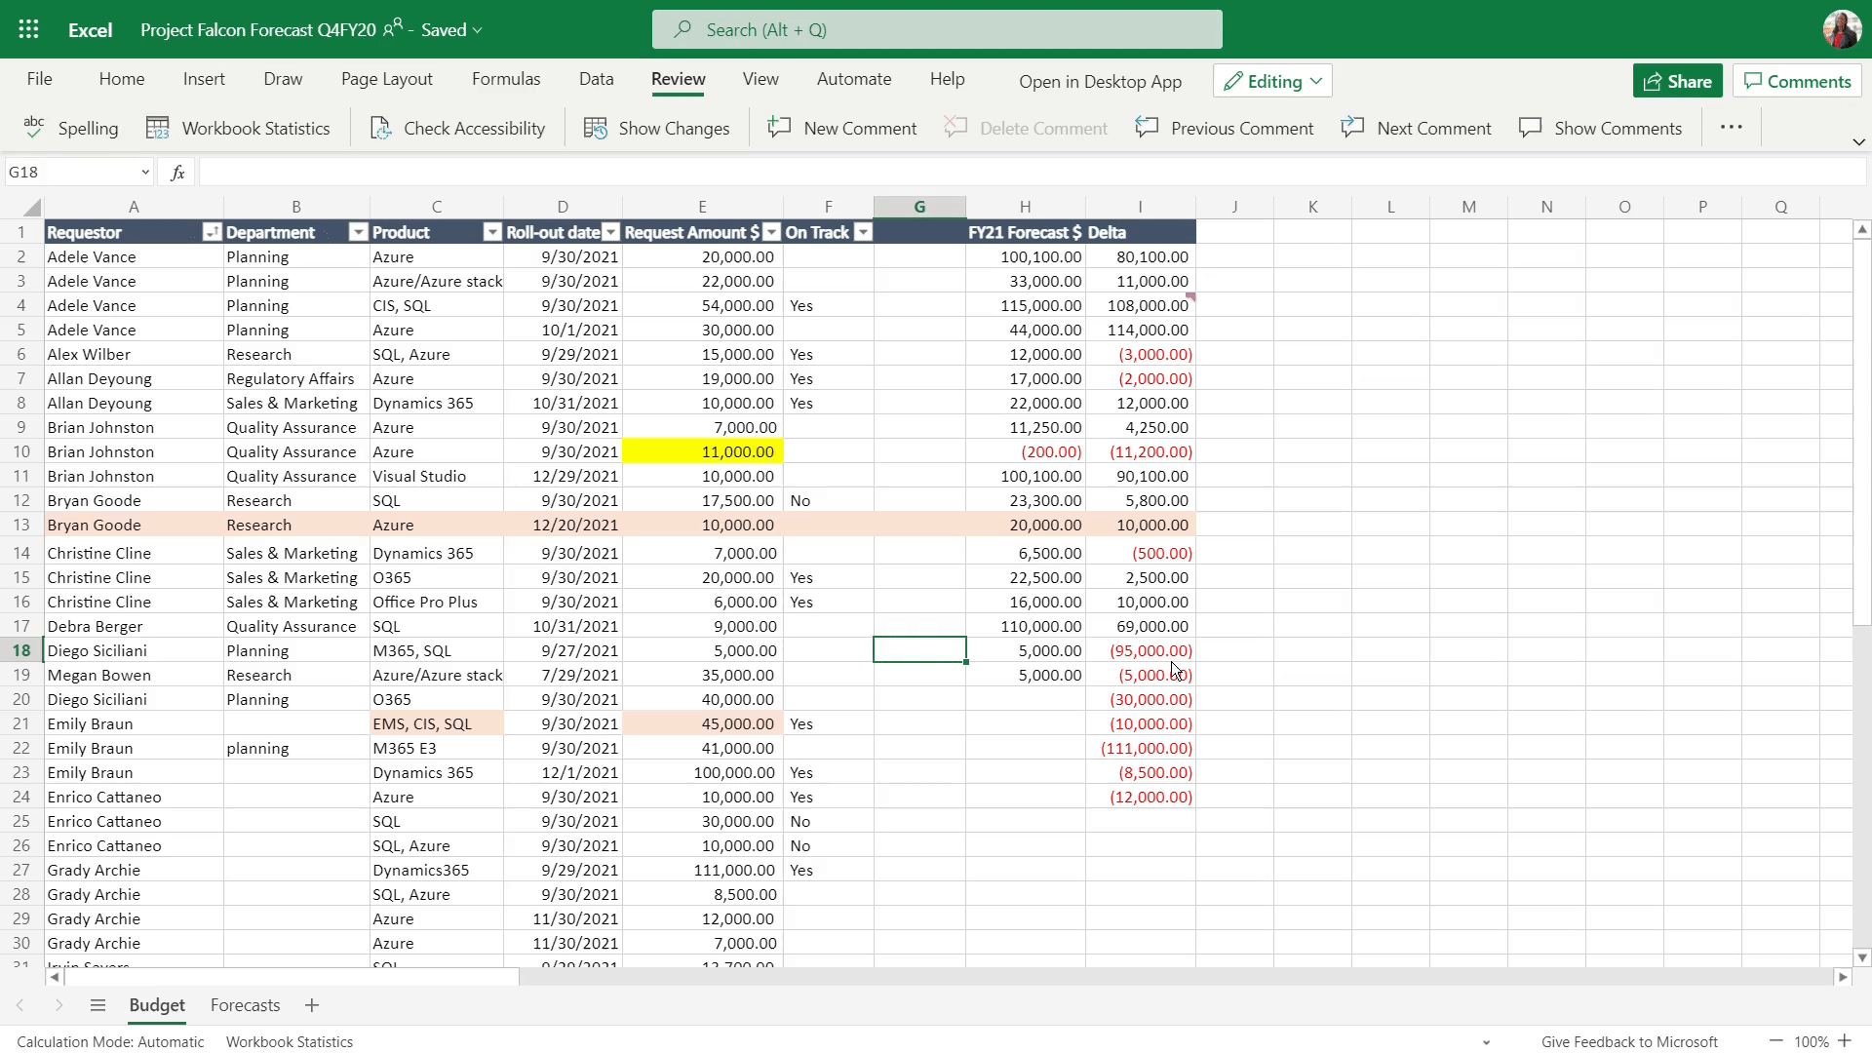Open Show Changes pane

pyautogui.click(x=656, y=128)
